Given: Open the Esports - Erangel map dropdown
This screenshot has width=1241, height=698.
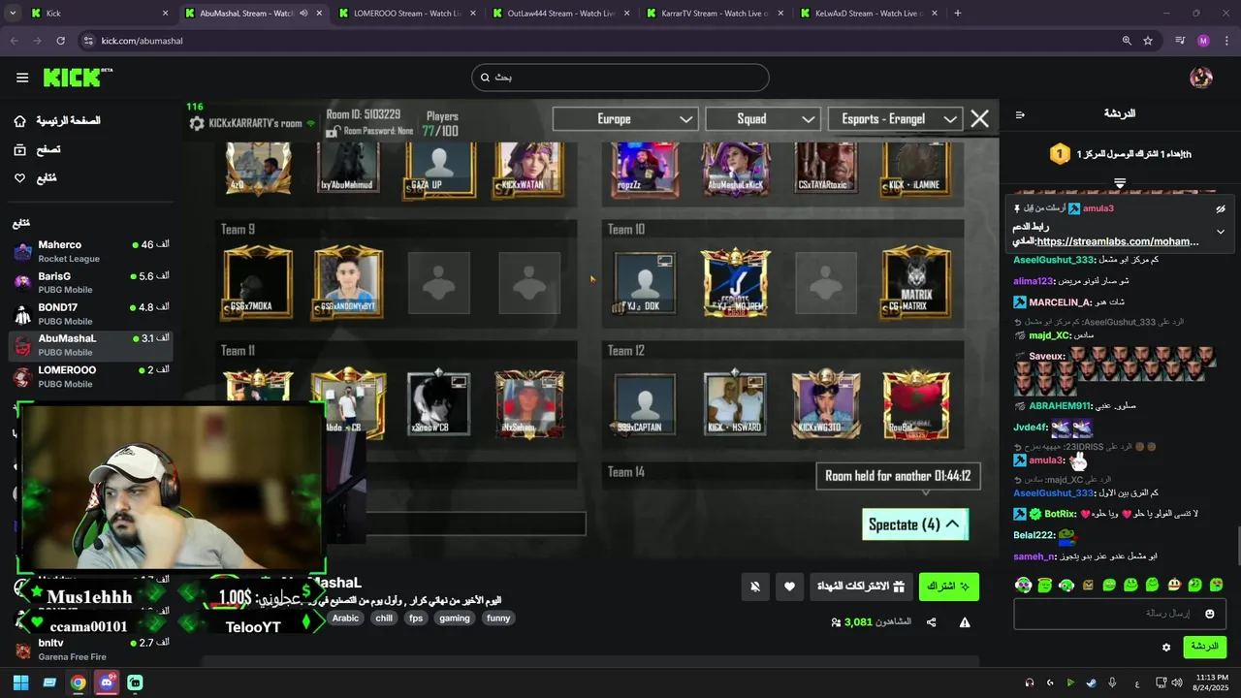Looking at the screenshot, I should pos(895,119).
